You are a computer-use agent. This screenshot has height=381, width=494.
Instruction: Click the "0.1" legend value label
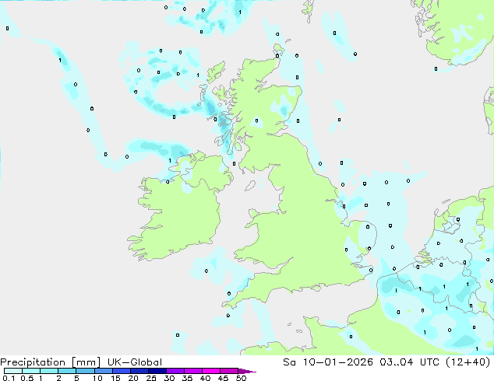click(x=9, y=378)
